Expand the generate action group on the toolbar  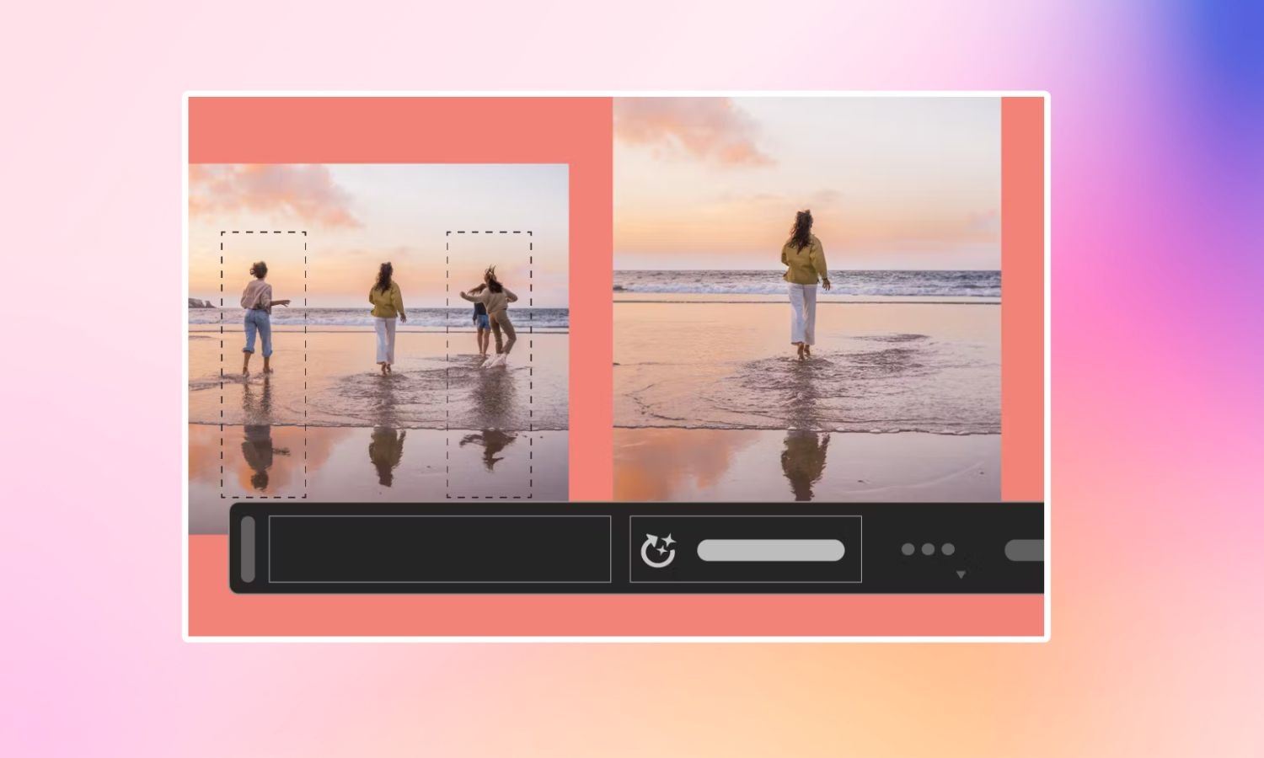tap(745, 549)
